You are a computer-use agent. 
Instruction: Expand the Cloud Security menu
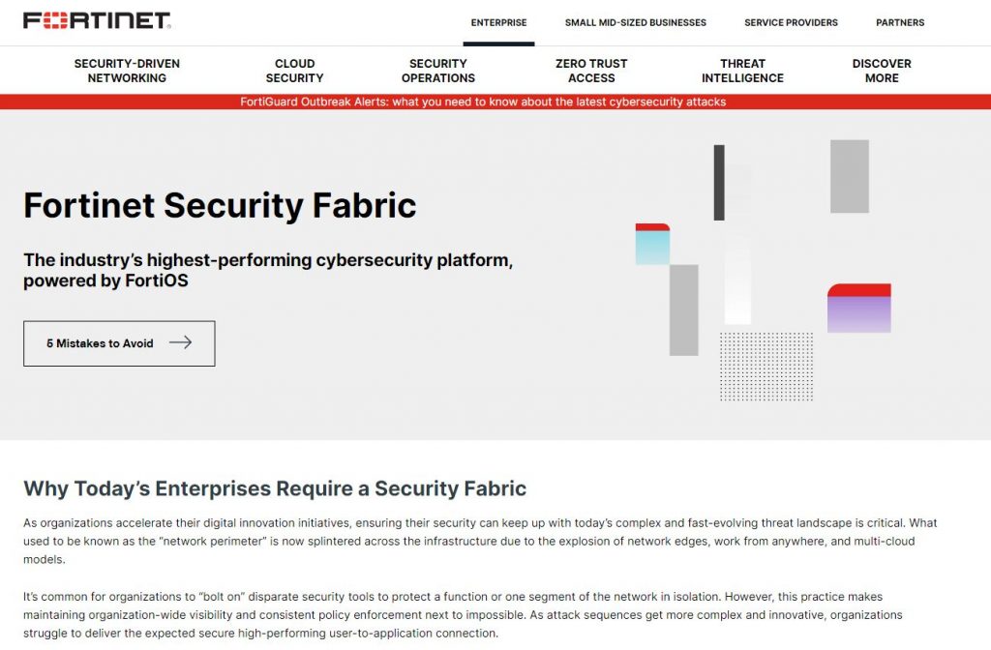click(x=294, y=71)
